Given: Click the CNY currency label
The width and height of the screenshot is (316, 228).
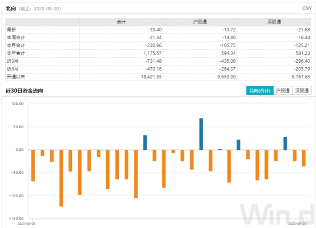Looking at the screenshot, I should 307,8.
